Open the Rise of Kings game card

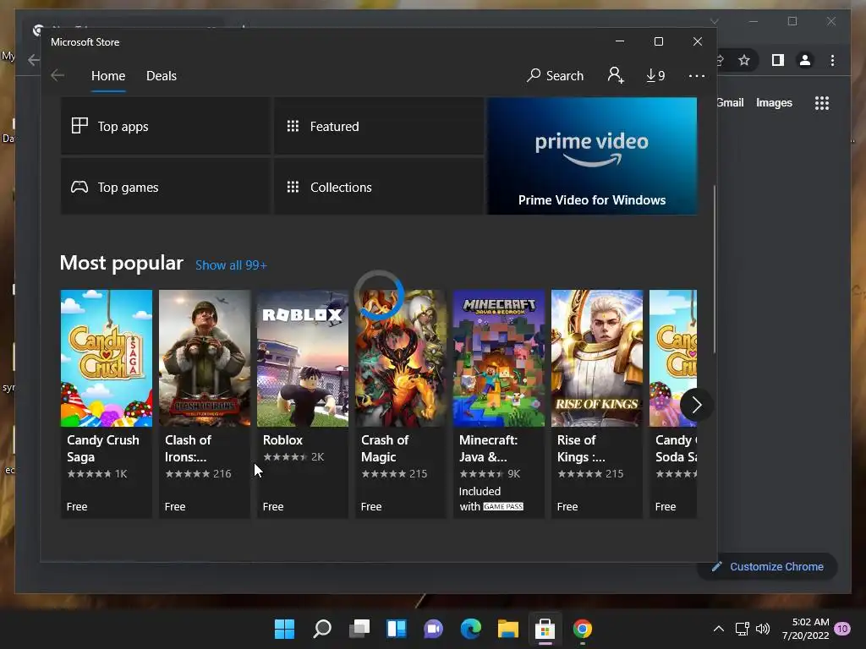point(597,403)
